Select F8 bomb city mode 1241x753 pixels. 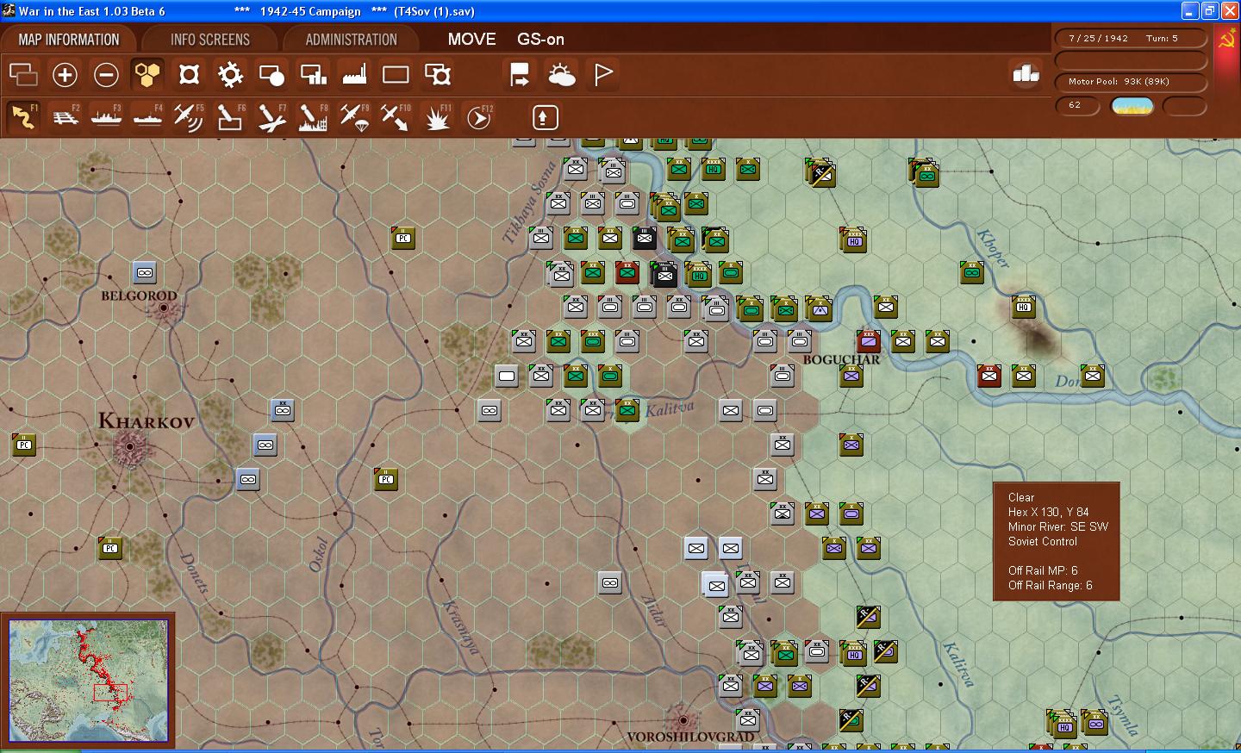click(313, 117)
